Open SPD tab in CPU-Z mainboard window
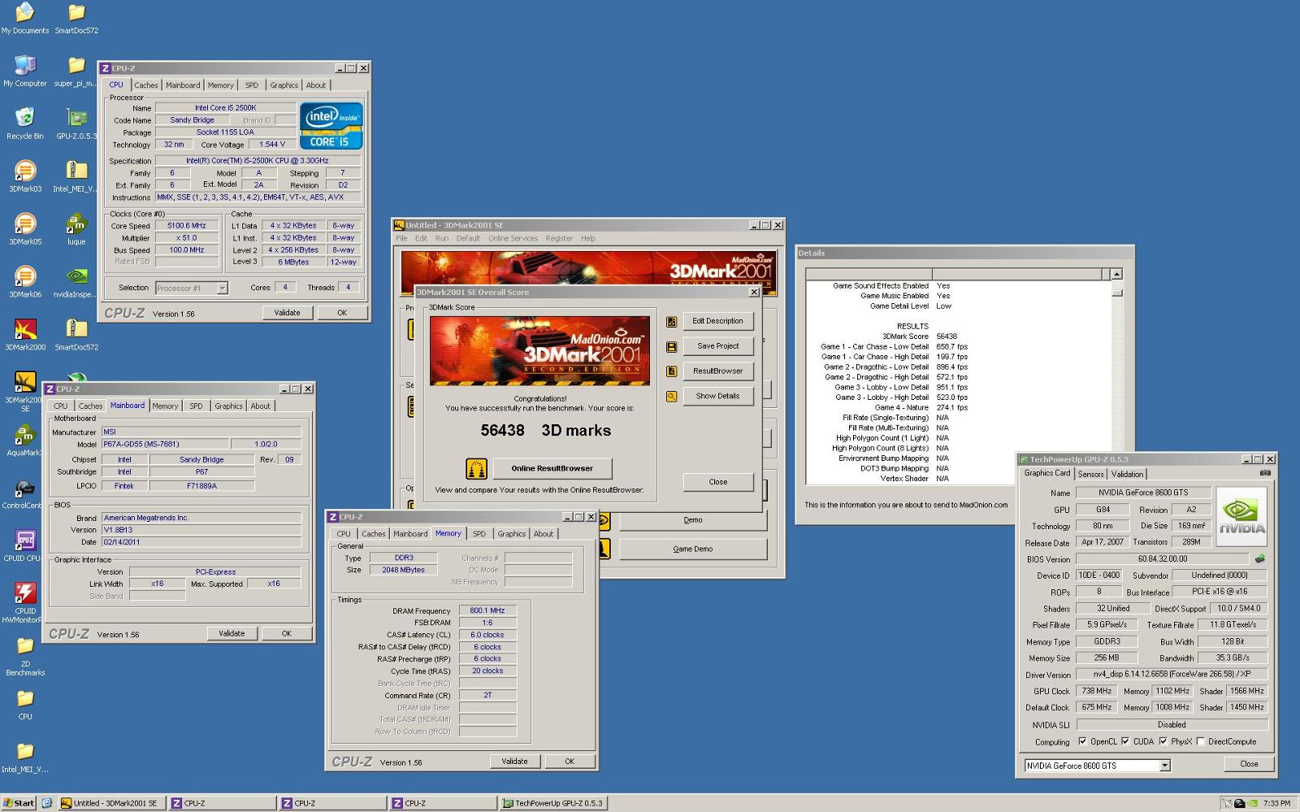Image resolution: width=1300 pixels, height=812 pixels. tap(196, 406)
